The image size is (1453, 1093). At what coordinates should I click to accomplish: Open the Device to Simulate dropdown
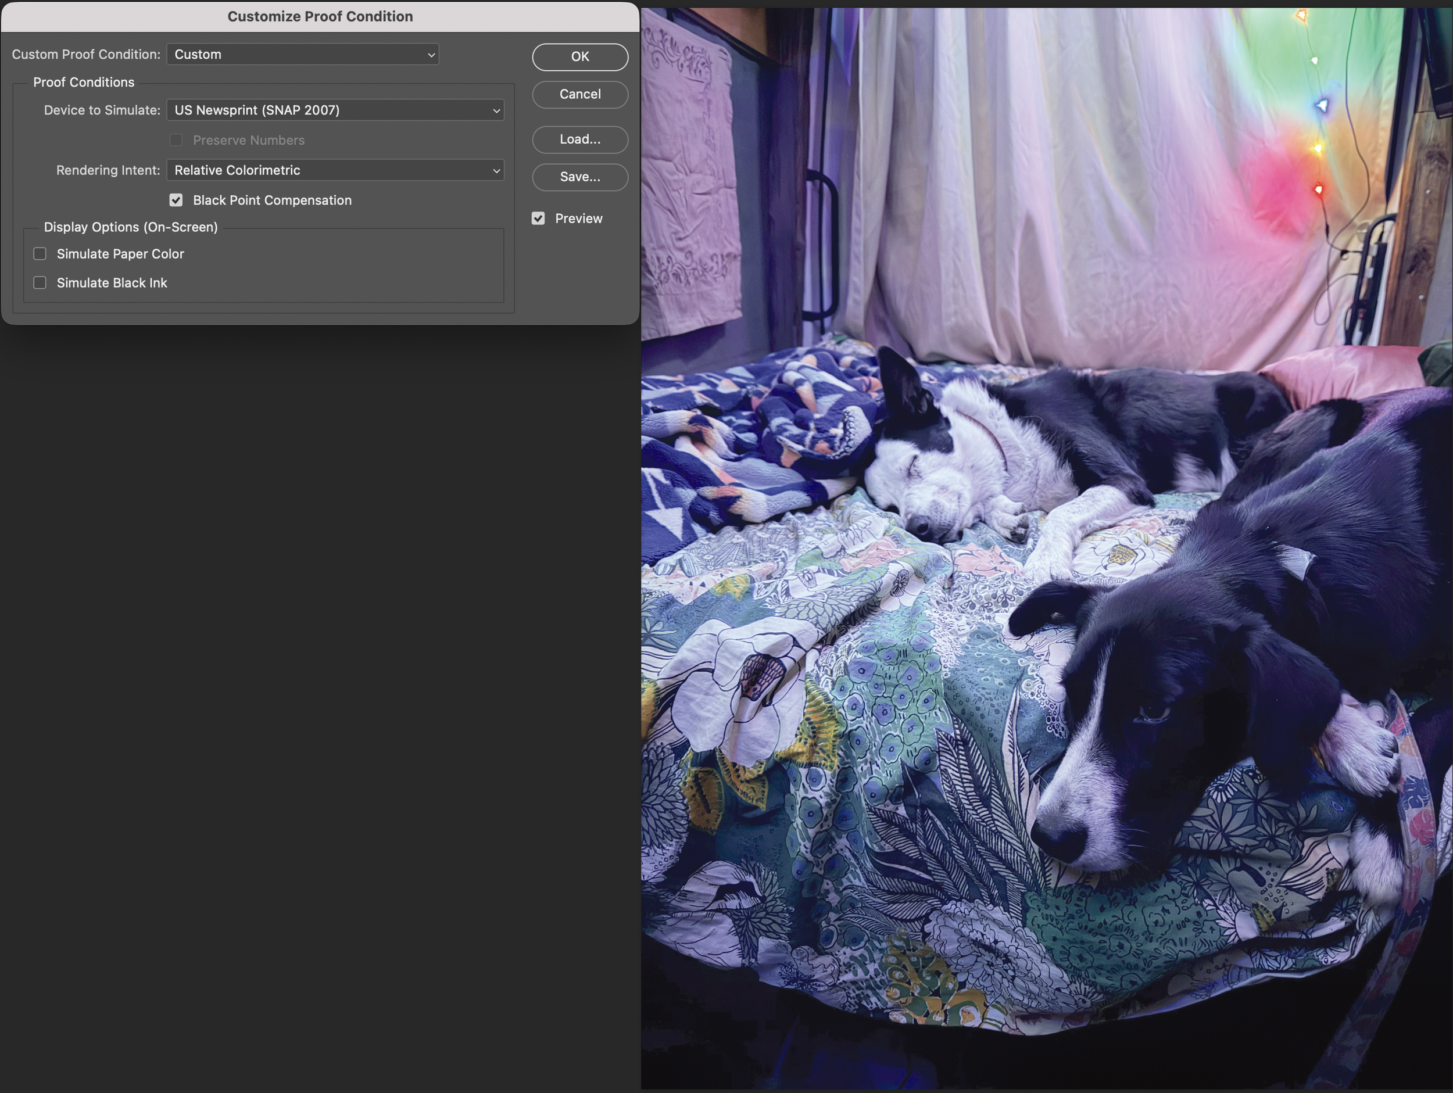point(335,110)
